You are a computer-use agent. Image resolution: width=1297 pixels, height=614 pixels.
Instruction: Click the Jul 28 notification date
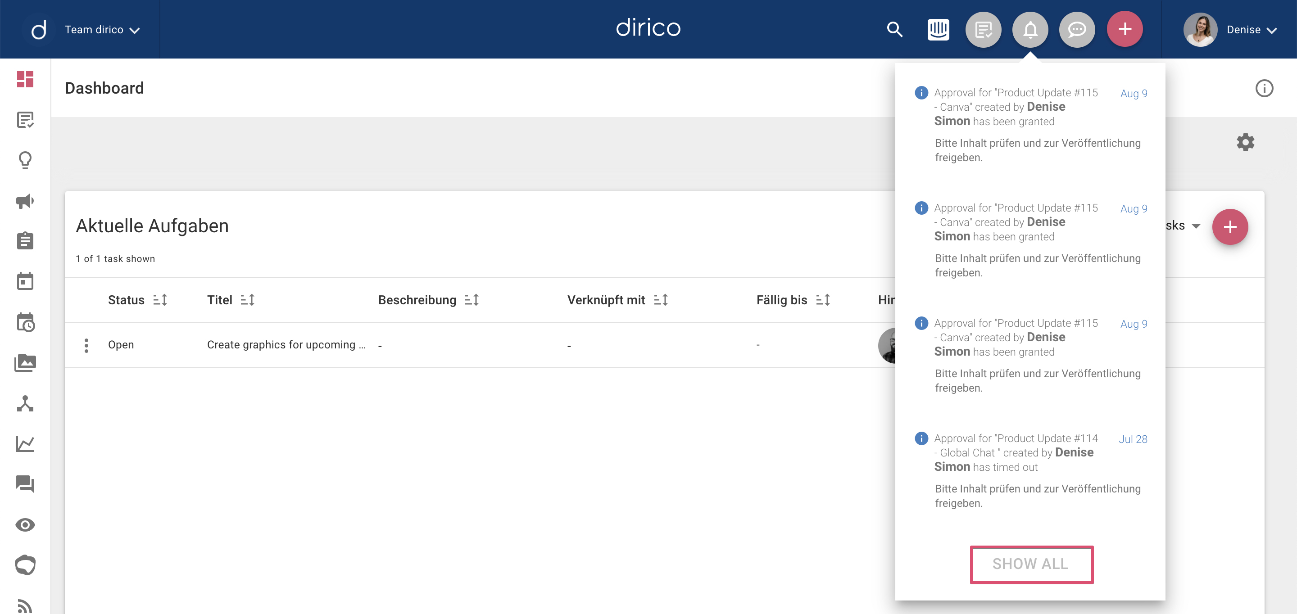tap(1133, 439)
